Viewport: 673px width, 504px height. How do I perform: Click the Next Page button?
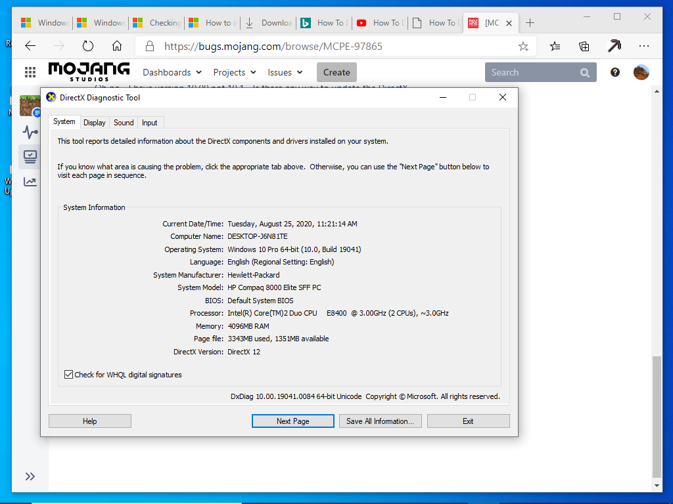tap(292, 421)
